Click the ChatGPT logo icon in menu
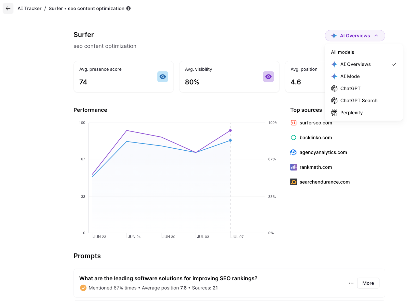408x301 pixels. pos(334,88)
